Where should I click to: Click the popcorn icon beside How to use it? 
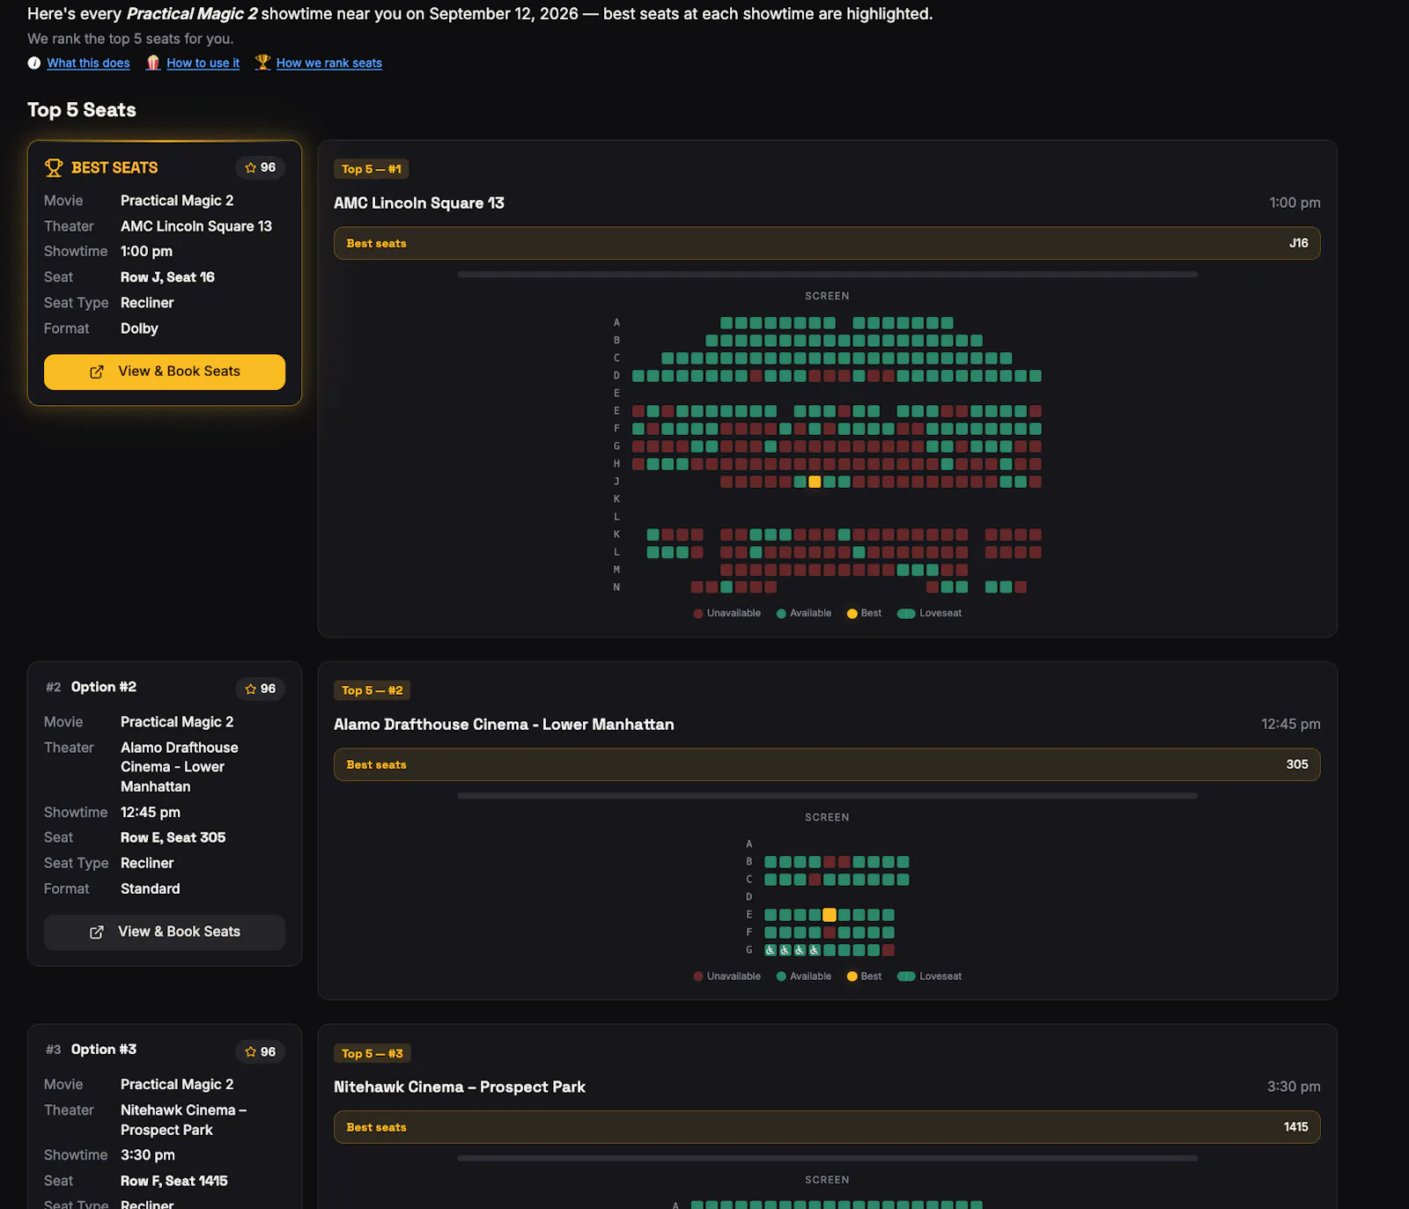[153, 63]
